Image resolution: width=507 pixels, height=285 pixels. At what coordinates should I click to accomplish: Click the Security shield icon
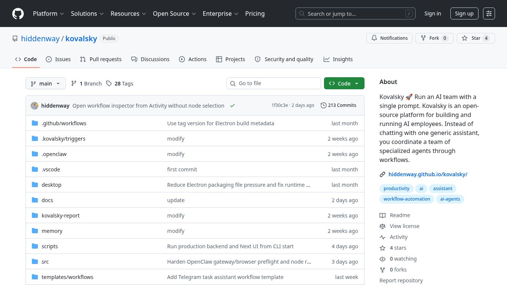(x=258, y=59)
